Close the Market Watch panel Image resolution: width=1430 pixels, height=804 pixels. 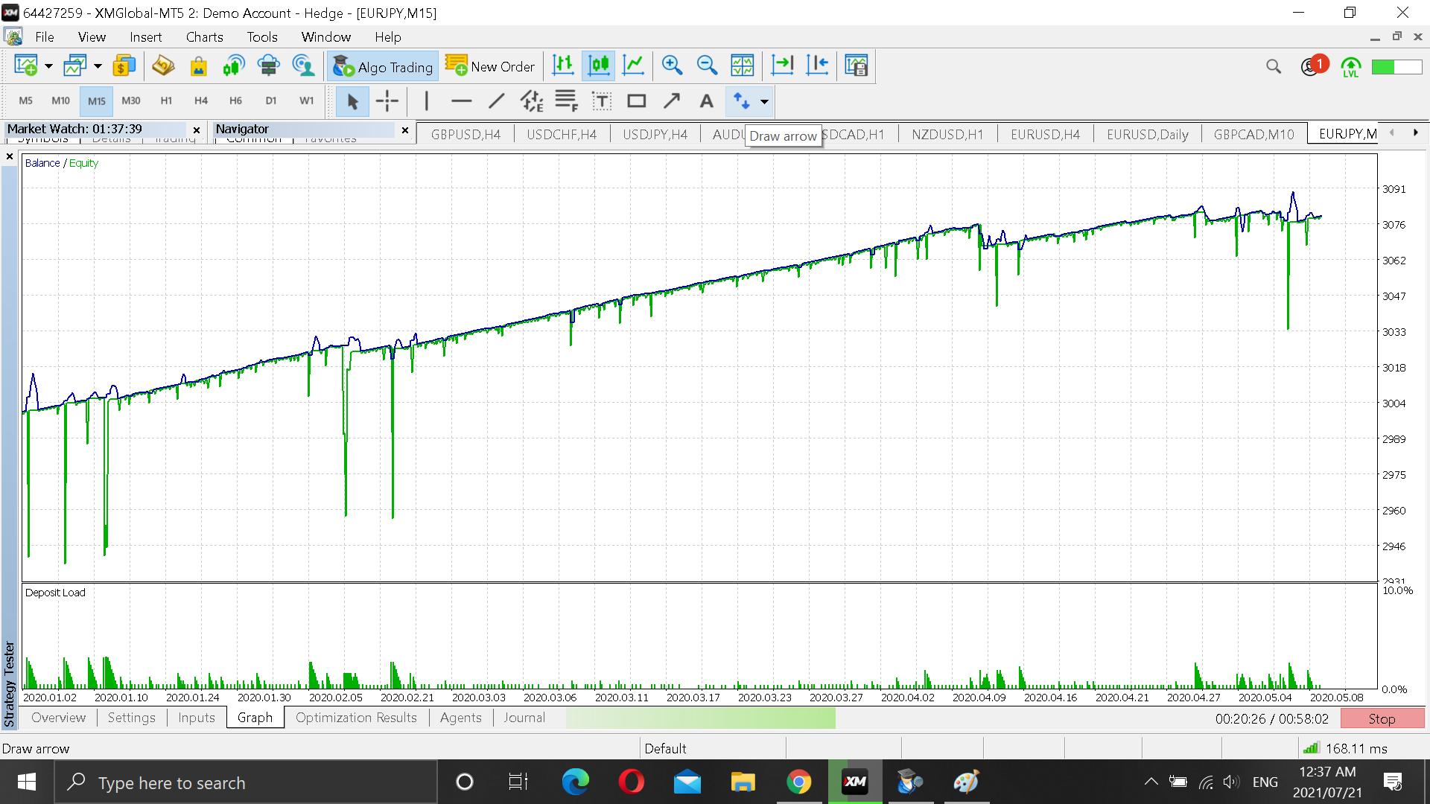click(197, 130)
